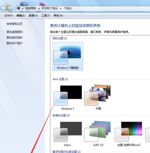Viewport: 150px width, 153px height.
Task: Open 控制面板主页 link in sidebar
Action: click(15, 24)
